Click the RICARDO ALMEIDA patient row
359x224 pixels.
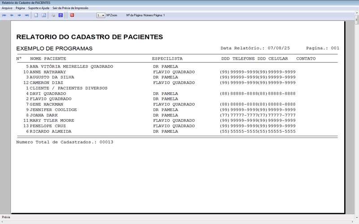click(x=50, y=131)
